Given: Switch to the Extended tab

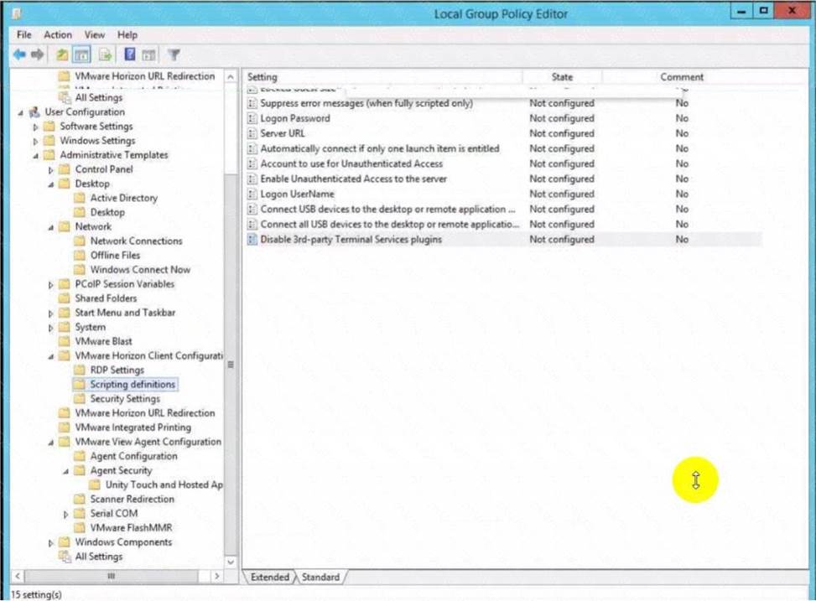Looking at the screenshot, I should click(x=269, y=577).
